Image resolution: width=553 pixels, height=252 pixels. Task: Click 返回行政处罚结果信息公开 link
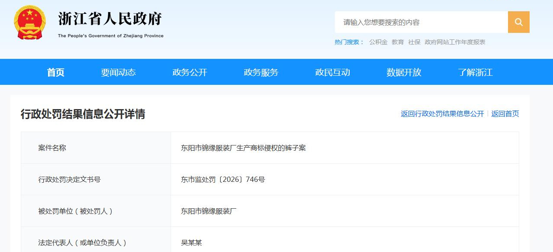point(442,114)
